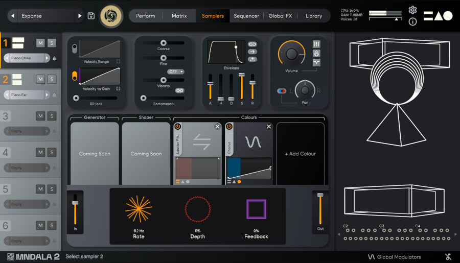Click the RR lock slider
The height and width of the screenshot is (263, 460).
click(x=96, y=98)
